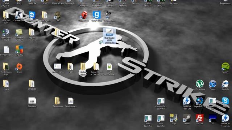The height and width of the screenshot is (130, 232).
Task: Select Play League of Legends label
Action: [97, 4]
